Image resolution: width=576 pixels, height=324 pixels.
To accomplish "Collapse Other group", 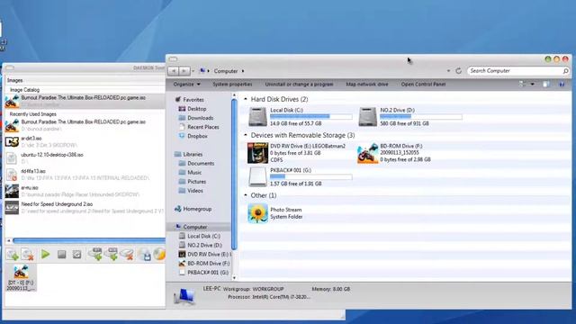I will pyautogui.click(x=246, y=195).
